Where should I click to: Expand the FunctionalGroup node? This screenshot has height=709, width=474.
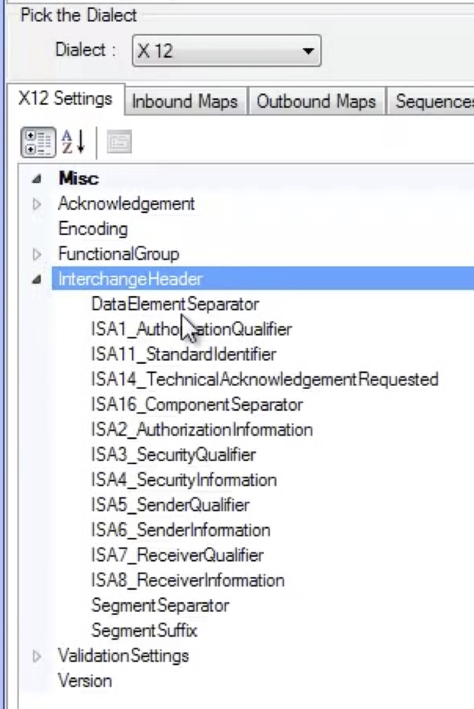coord(37,254)
